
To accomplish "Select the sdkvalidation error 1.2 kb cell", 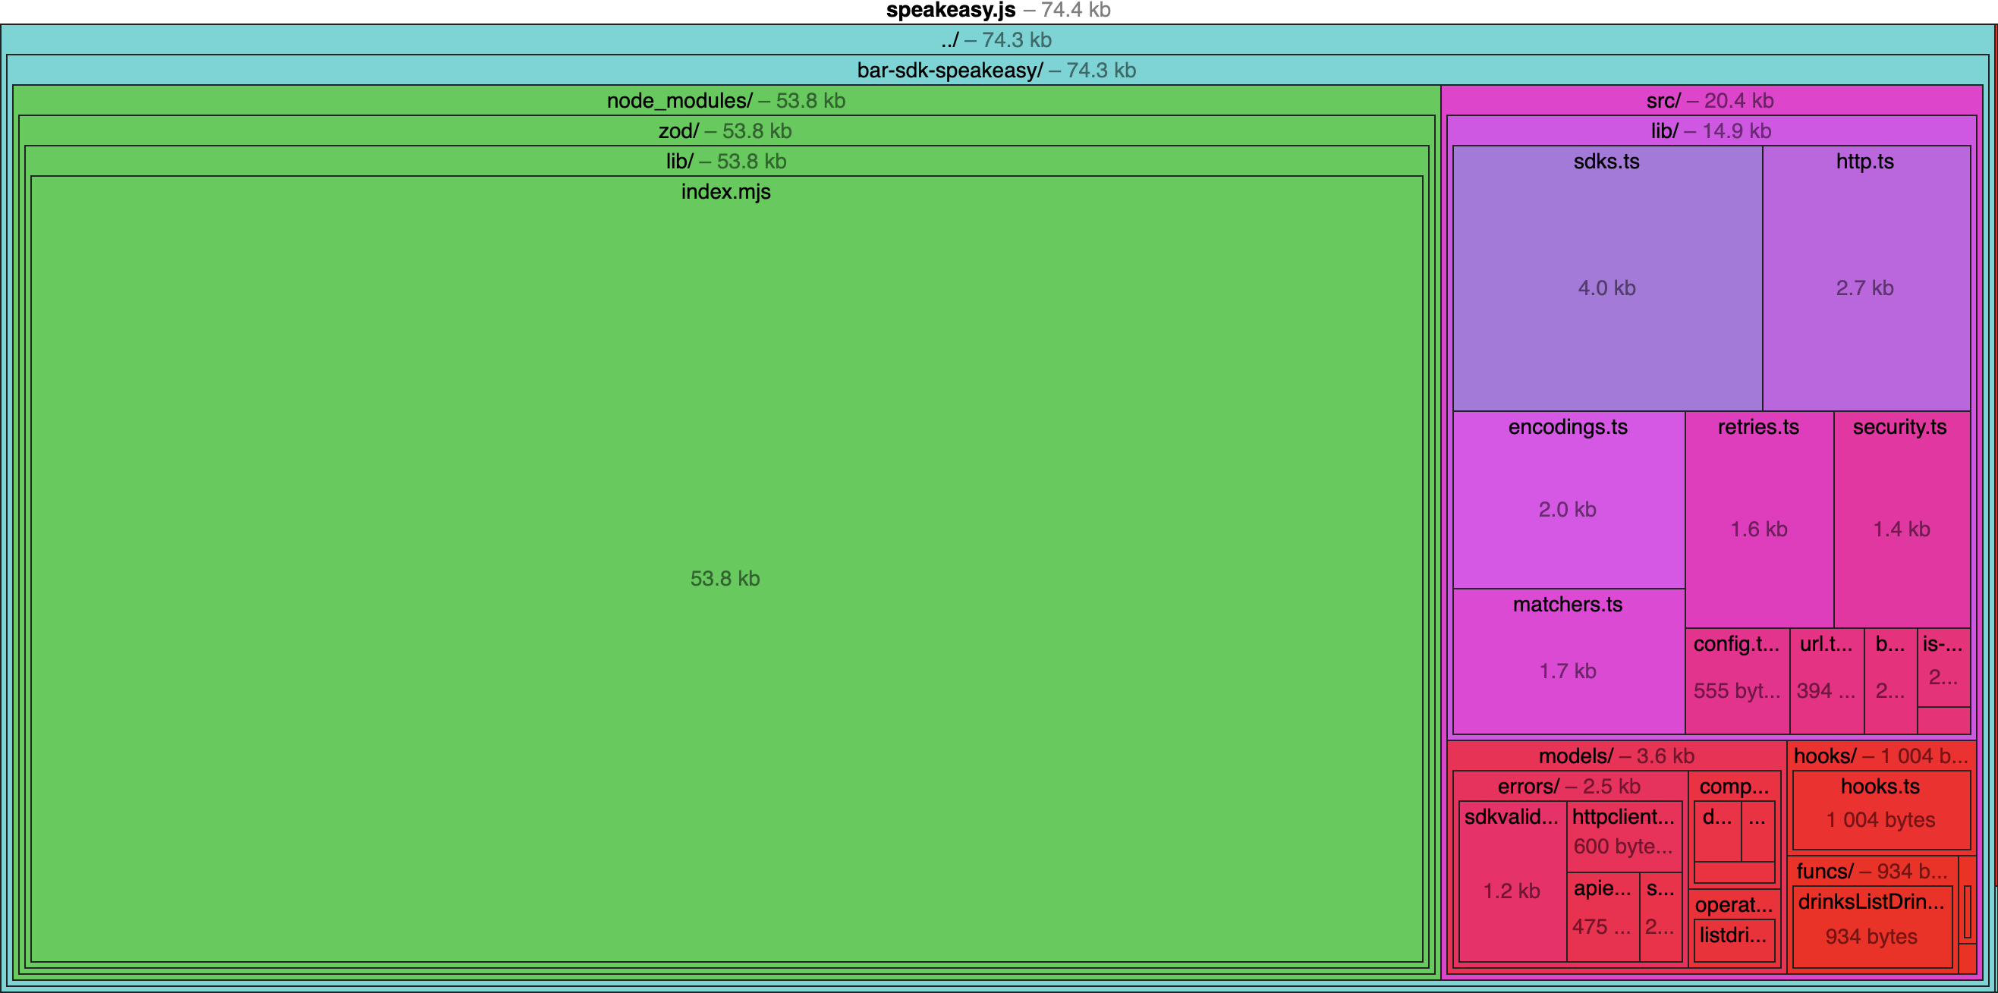I will click(x=1511, y=884).
